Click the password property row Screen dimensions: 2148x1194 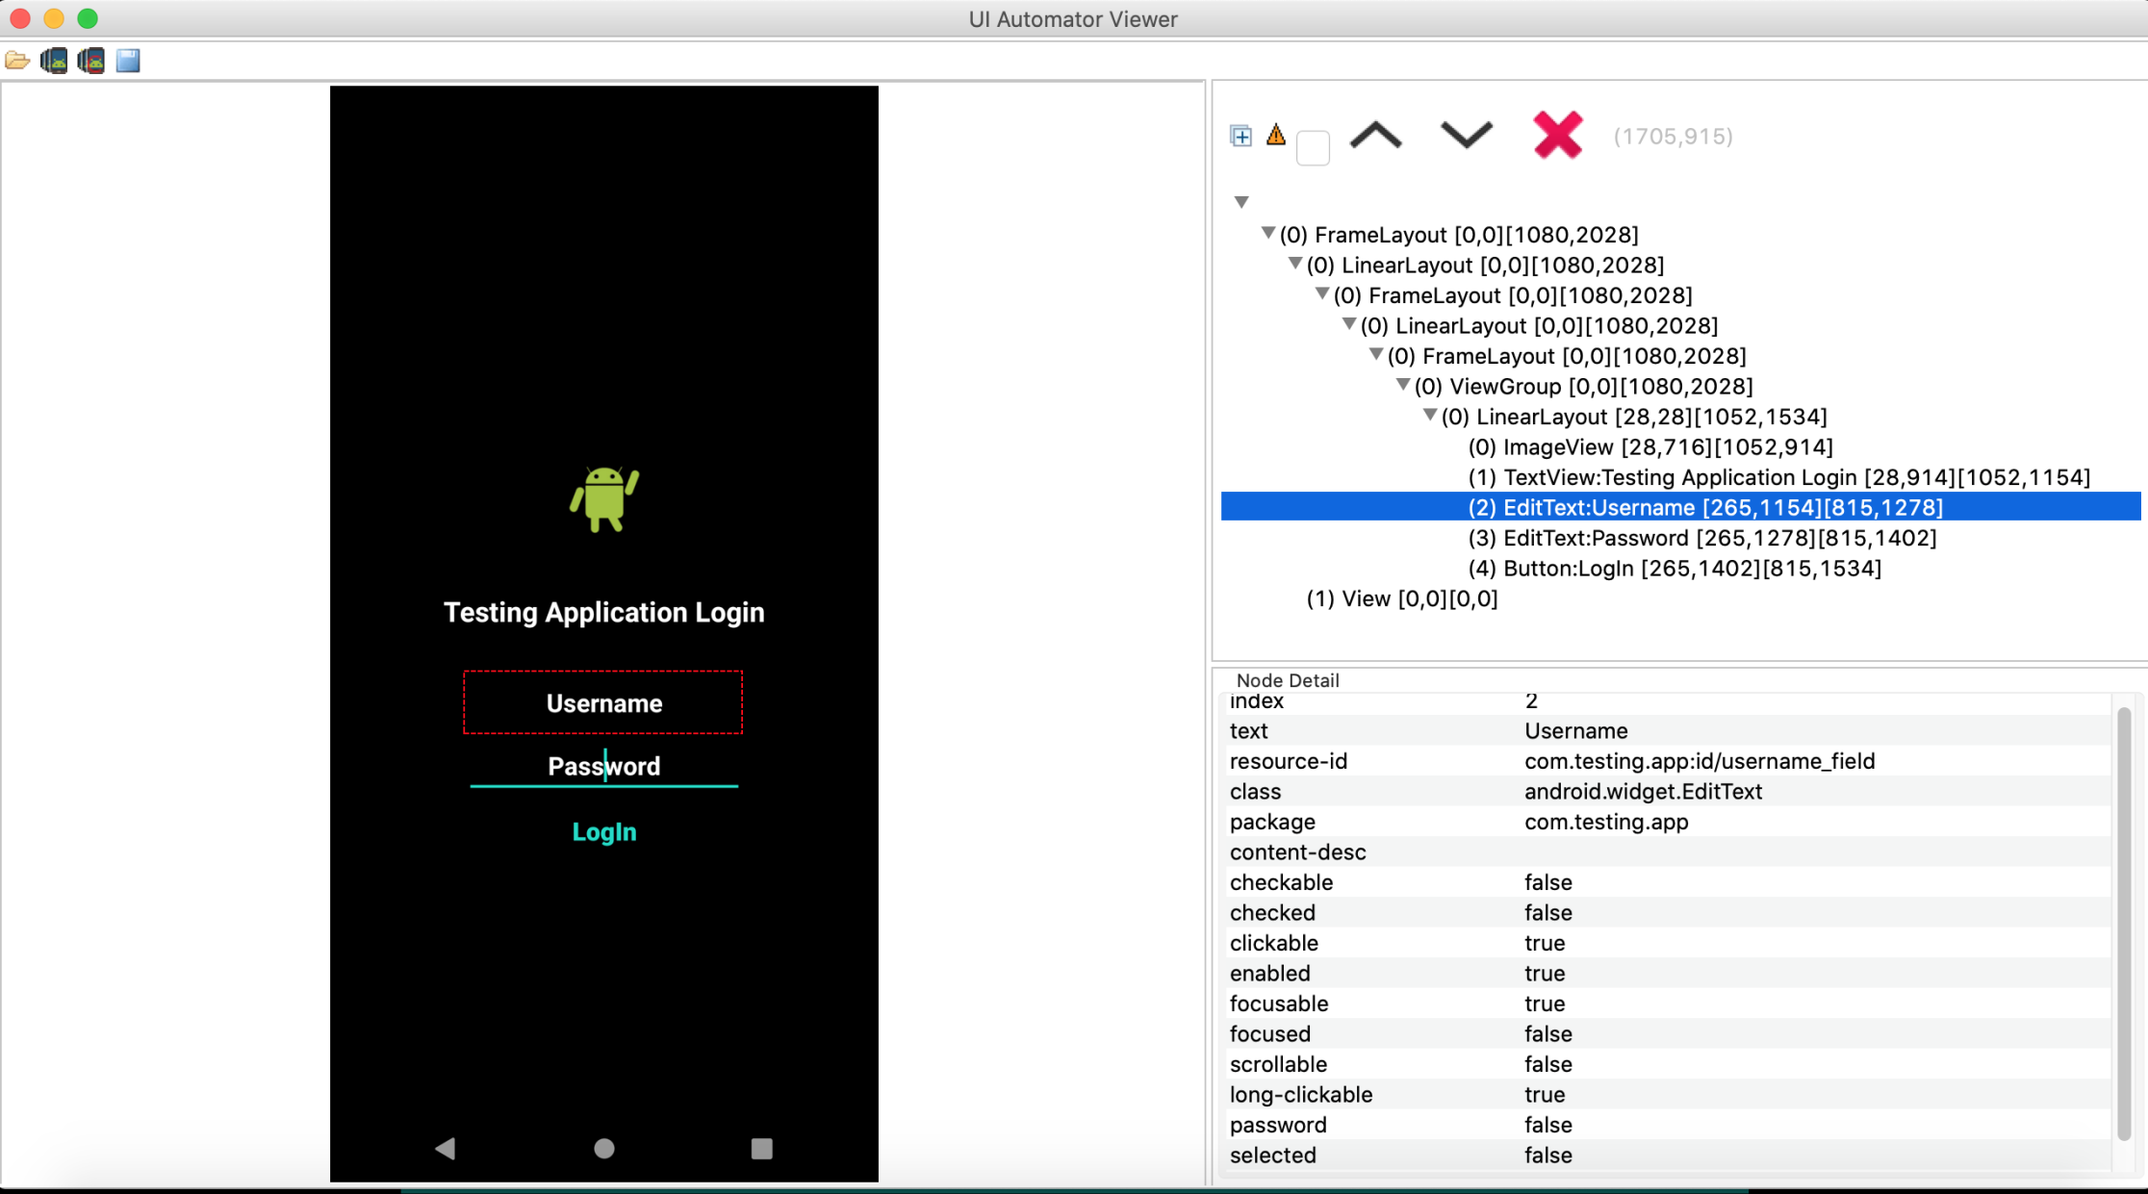pos(1667,1125)
